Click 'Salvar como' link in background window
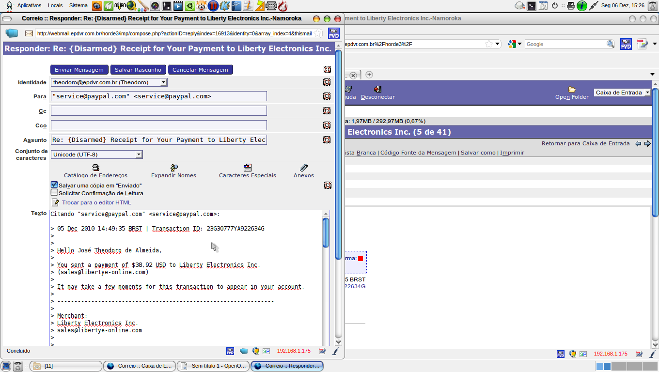The image size is (659, 372). point(478,153)
